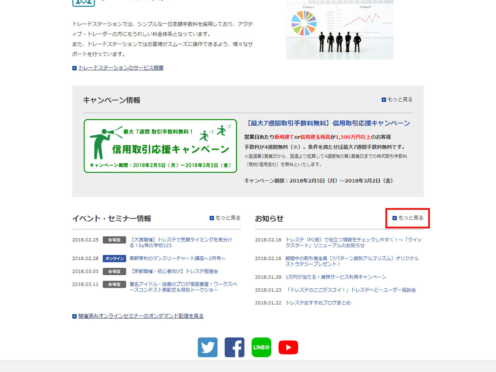Click arrow icon beside キャンペーン情報 もっと見る
Image resolution: width=496 pixels, height=372 pixels.
pos(384,100)
